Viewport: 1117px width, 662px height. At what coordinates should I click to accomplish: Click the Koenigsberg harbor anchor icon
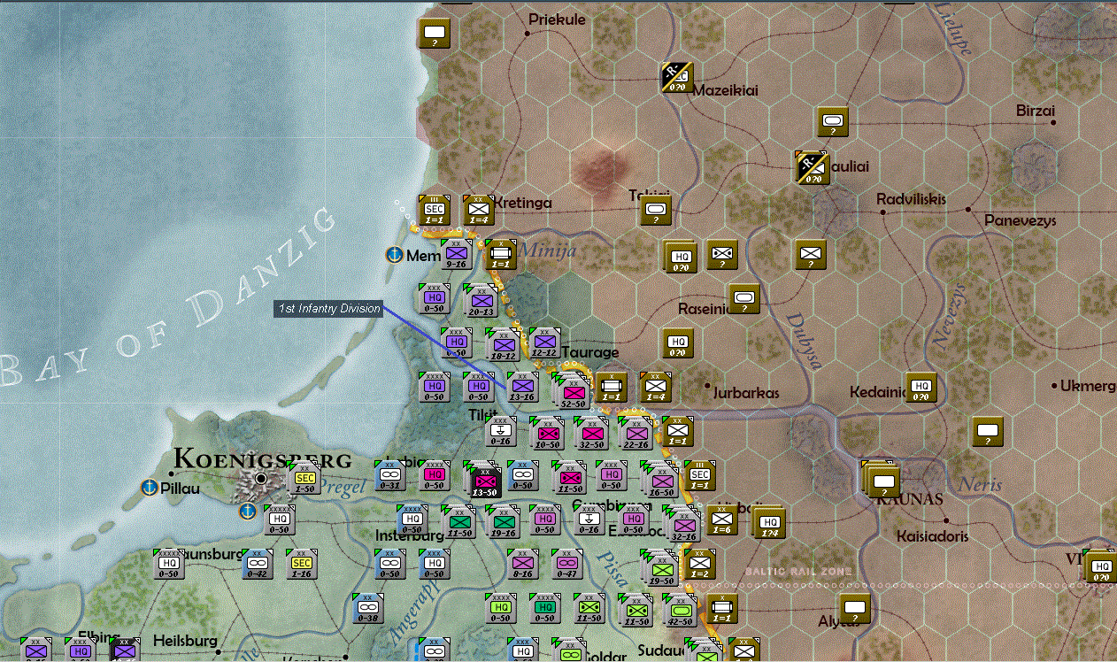248,511
